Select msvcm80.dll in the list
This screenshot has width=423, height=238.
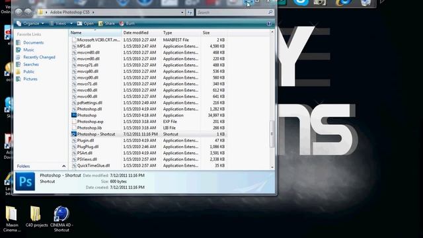point(88,53)
